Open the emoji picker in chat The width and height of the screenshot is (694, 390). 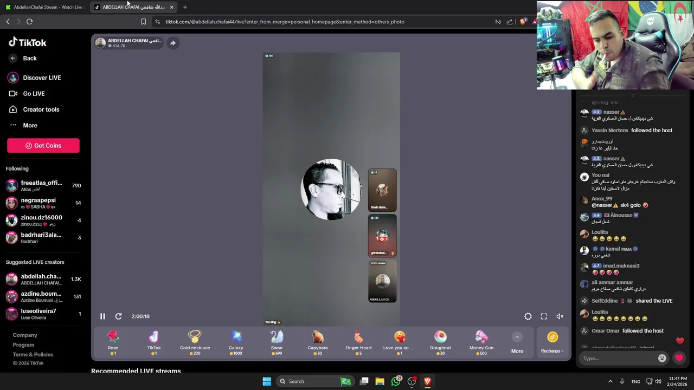662,358
